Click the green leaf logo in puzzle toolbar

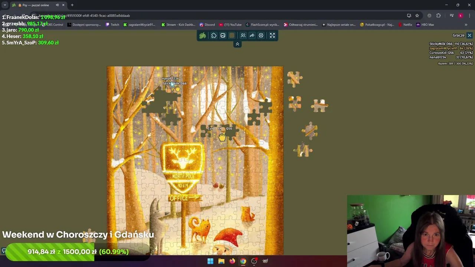203,35
